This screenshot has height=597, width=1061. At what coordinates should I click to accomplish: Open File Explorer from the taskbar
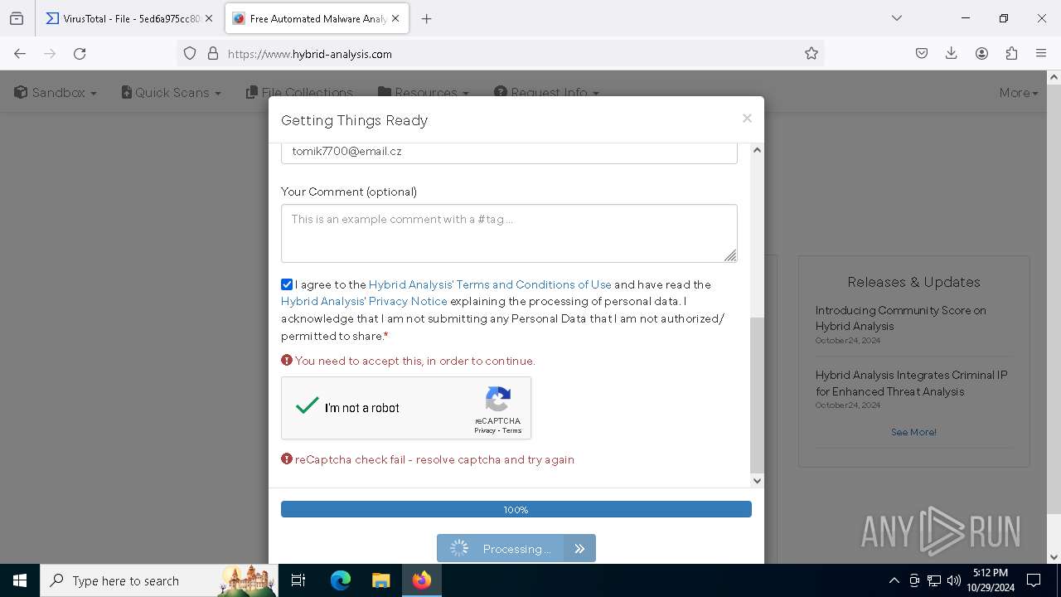coord(380,580)
